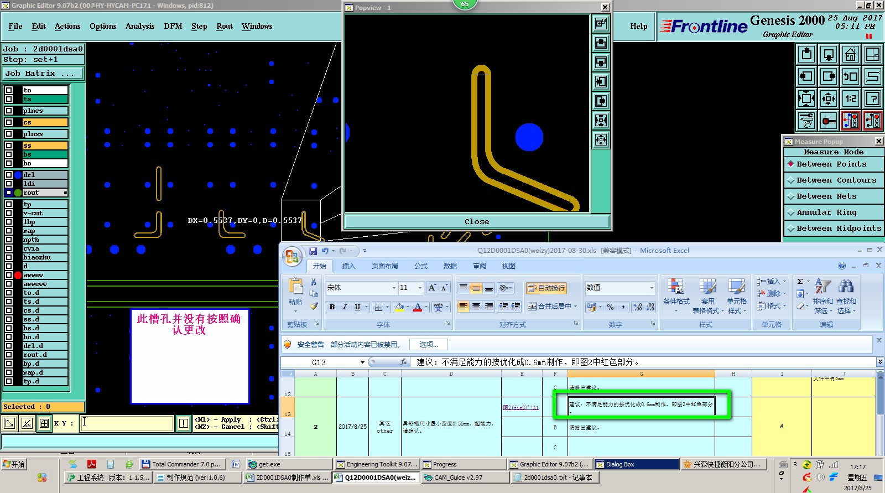Apply bold formatting in Excel ribbon
The image size is (885, 493).
pos(332,307)
